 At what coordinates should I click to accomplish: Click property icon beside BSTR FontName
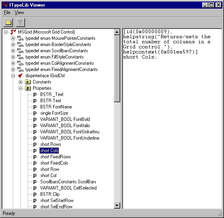tap(35, 107)
